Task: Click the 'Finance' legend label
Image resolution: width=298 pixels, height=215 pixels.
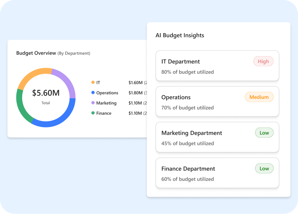Action: tap(104, 113)
